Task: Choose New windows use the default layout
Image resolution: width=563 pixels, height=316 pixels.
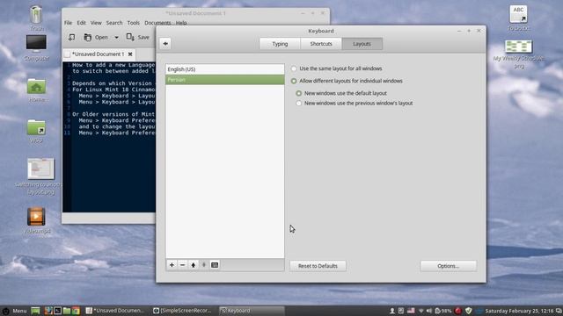Action: click(341, 93)
